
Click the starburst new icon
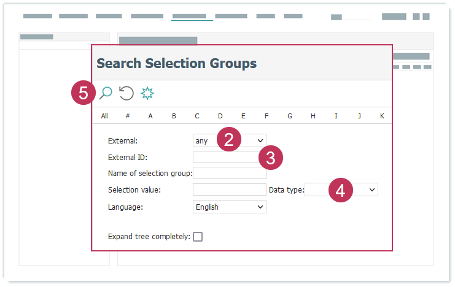[x=147, y=93]
